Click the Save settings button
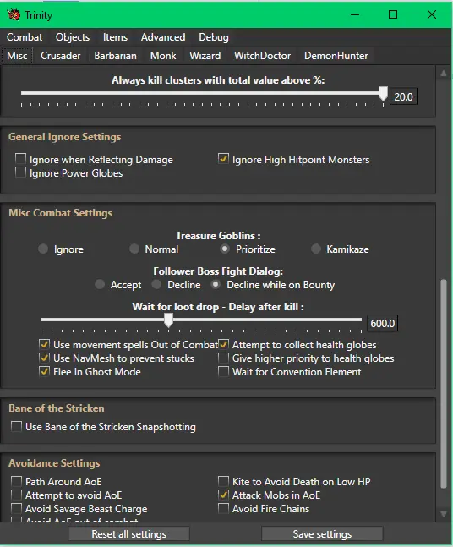The height and width of the screenshot is (547, 453). 322,534
